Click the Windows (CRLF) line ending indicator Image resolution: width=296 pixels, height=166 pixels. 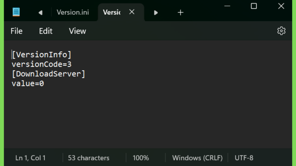click(x=197, y=158)
